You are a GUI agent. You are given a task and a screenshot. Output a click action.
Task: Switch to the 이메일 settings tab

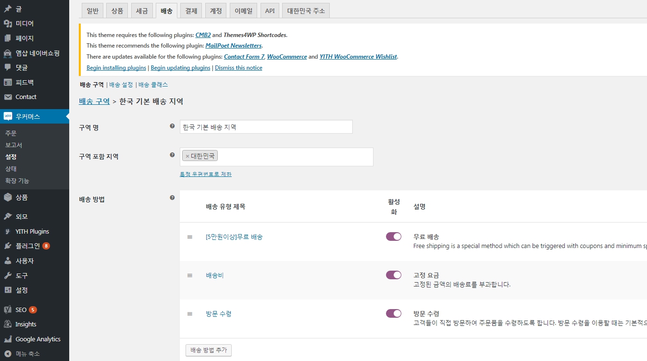point(243,10)
